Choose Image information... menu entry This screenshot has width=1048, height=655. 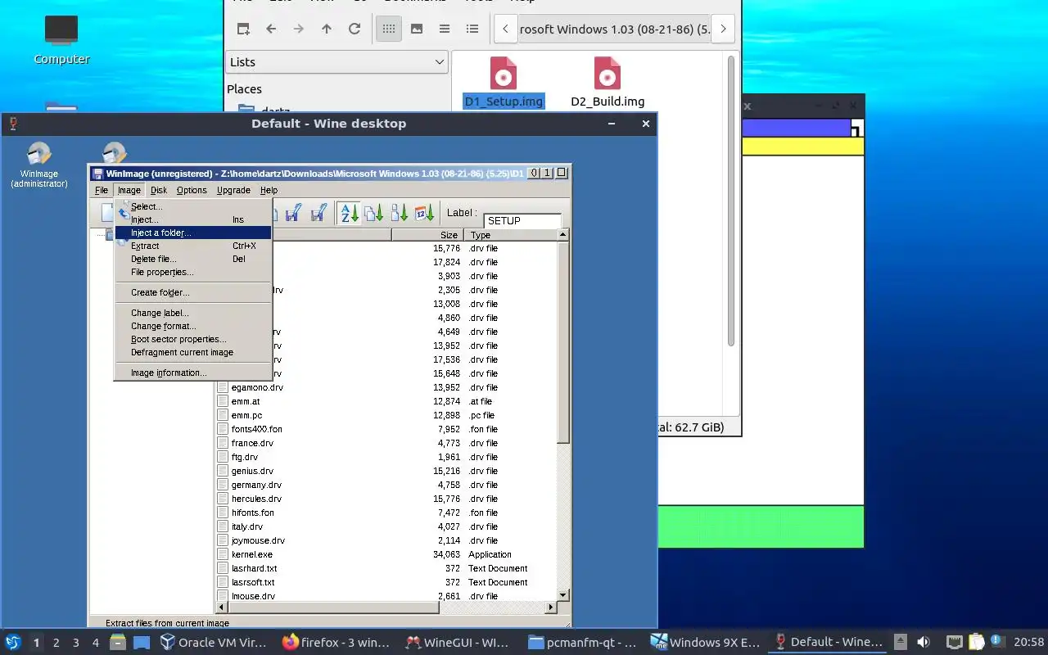click(x=192, y=373)
